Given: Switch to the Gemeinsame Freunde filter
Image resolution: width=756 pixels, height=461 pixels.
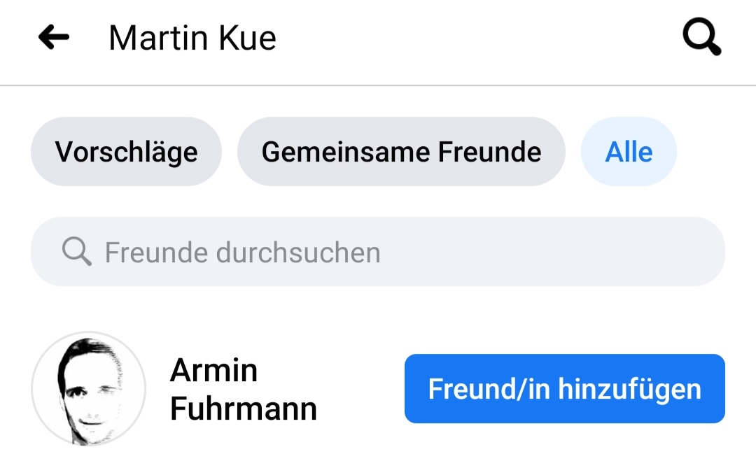Looking at the screenshot, I should pos(401,152).
